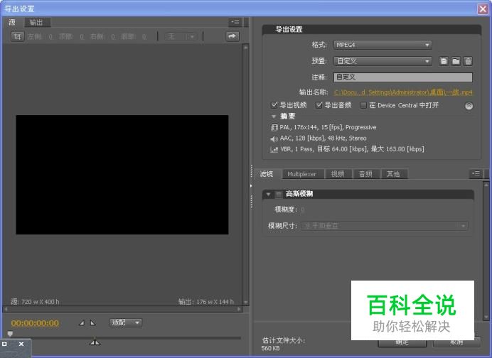Image resolution: width=492 pixels, height=358 pixels.
Task: Open the 格式 MPEG4 dropdown
Action: (383, 45)
